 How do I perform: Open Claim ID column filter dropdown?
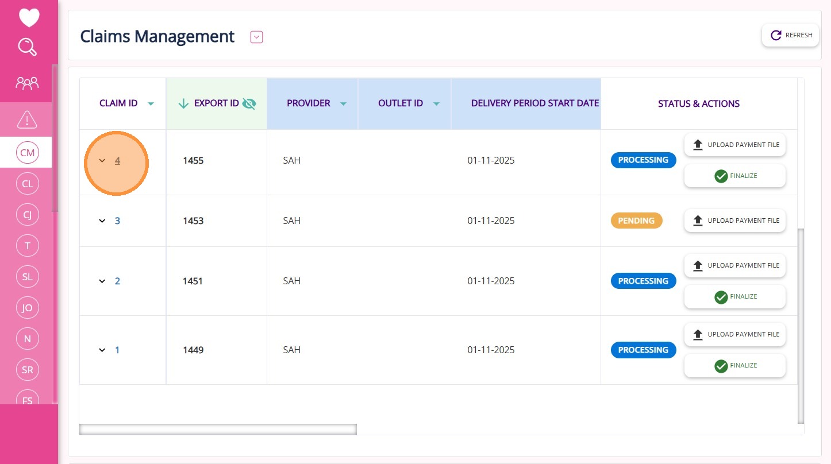(x=151, y=104)
